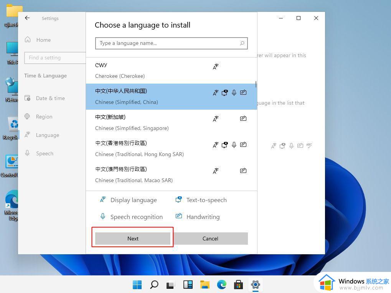Open Date & time settings page
The image size is (391, 293).
pyautogui.click(x=50, y=98)
